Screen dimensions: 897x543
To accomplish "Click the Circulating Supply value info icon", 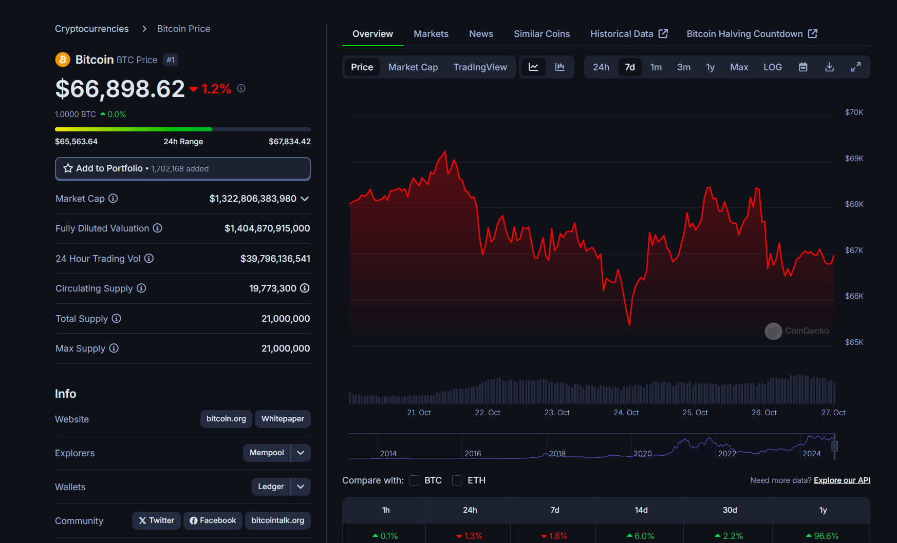I will coord(305,288).
